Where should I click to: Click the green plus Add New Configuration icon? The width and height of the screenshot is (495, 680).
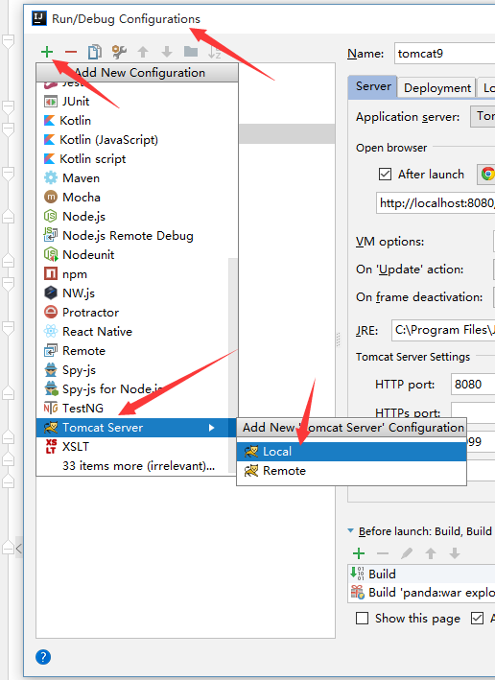[47, 52]
